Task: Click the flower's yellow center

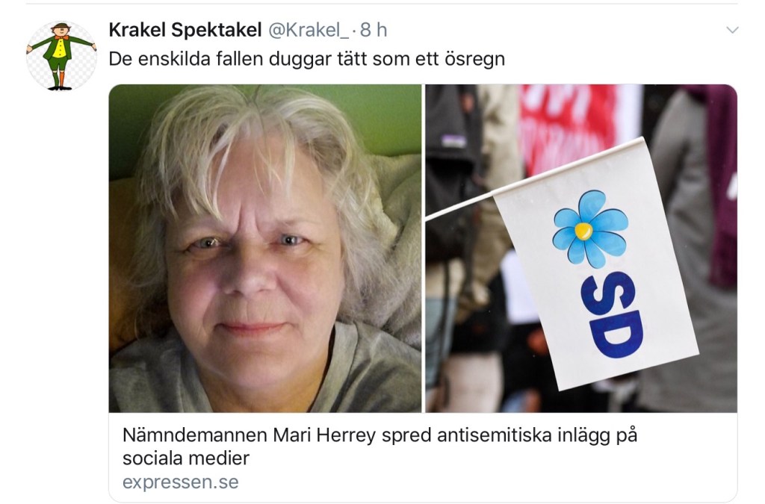Action: click(583, 231)
